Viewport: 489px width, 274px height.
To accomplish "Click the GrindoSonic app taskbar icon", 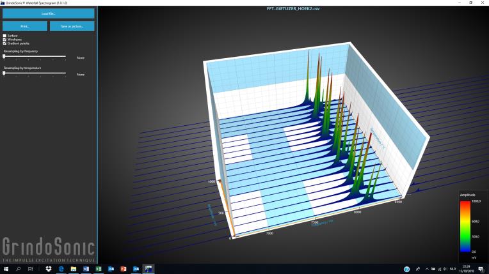I will 148,269.
